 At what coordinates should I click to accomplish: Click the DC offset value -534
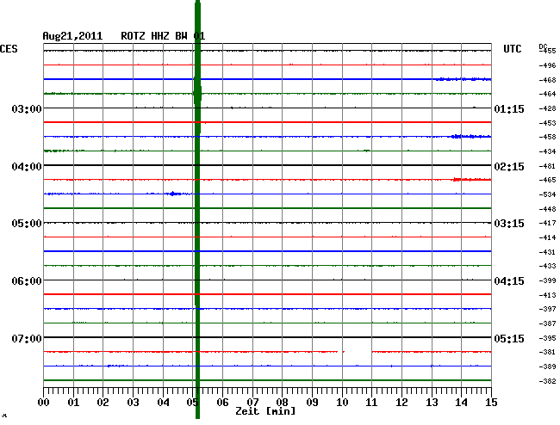547,194
